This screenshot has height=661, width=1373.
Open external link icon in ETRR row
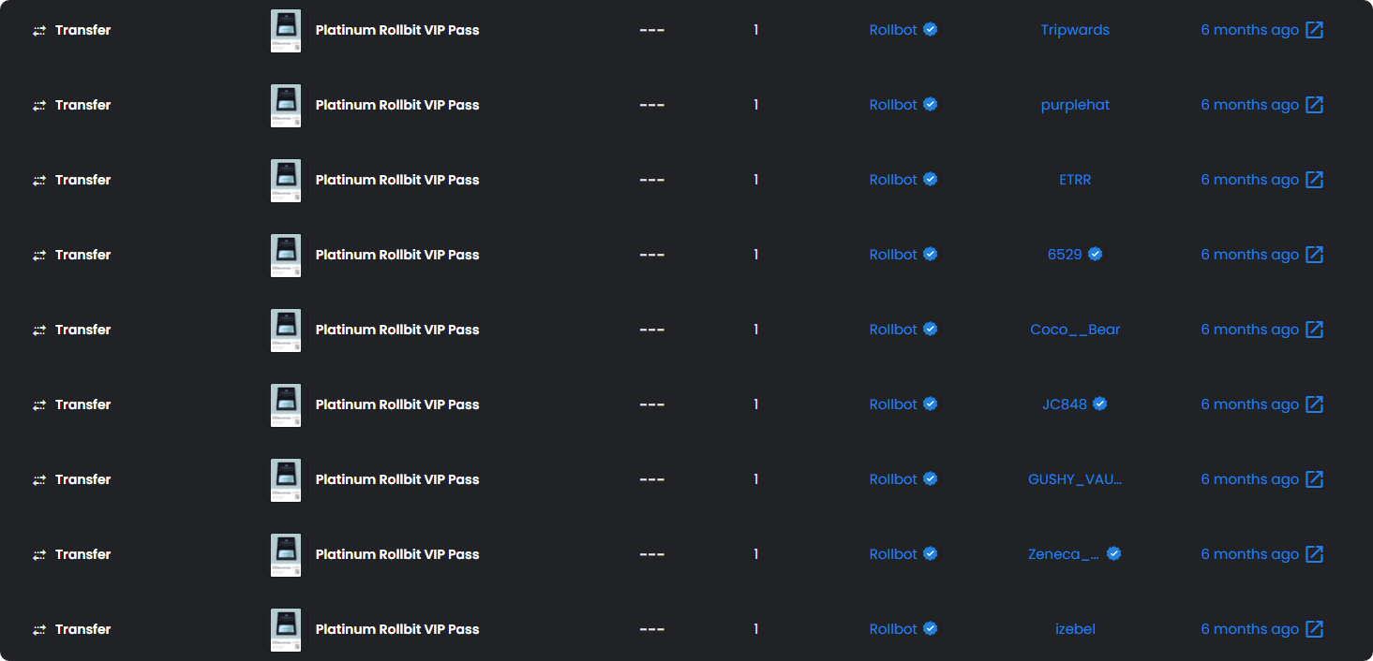click(1315, 180)
